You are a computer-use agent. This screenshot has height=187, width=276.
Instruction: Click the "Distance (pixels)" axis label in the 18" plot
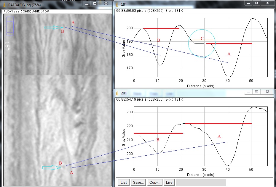click(x=201, y=86)
